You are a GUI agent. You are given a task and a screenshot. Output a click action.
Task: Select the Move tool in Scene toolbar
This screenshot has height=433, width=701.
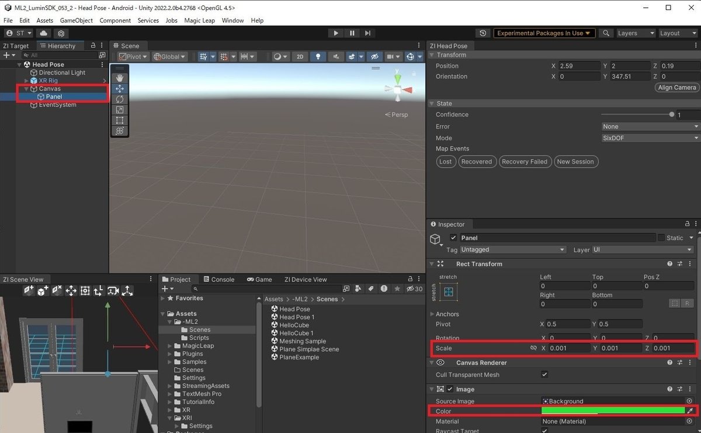pos(120,89)
